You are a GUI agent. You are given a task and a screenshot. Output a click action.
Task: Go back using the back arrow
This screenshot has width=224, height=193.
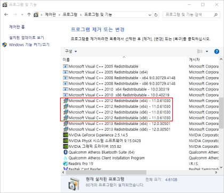coord(6,14)
